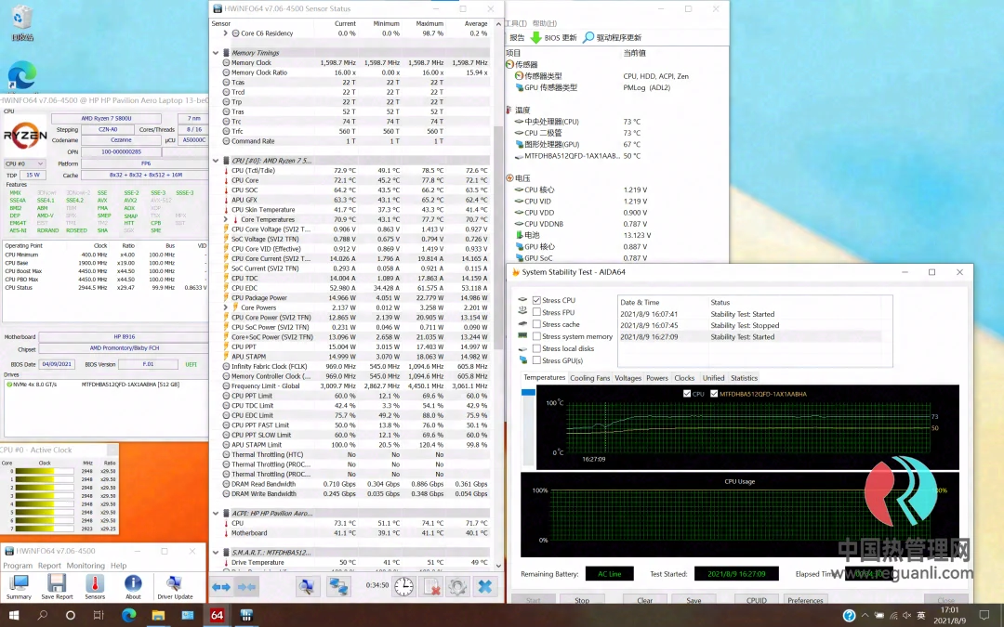
Task: Click the expand layout blue arrows icon
Action: pyautogui.click(x=221, y=587)
